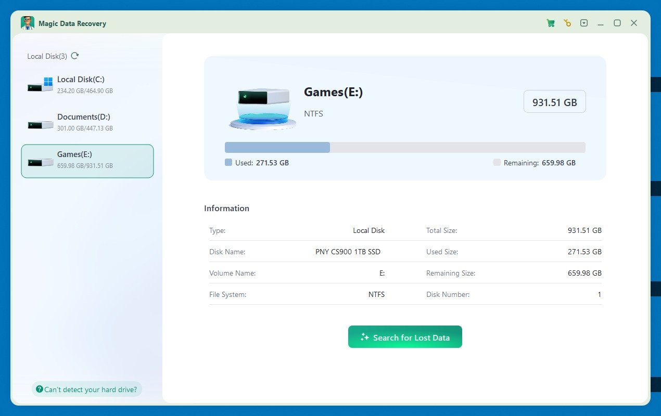
Task: Open the Can't detect your hard drive link
Action: tap(91, 389)
